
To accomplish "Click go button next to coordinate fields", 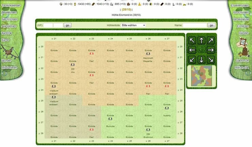I will [67, 25].
